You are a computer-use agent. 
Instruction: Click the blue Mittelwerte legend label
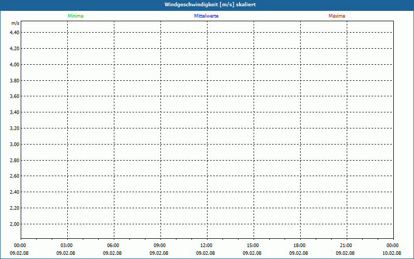pyautogui.click(x=206, y=16)
